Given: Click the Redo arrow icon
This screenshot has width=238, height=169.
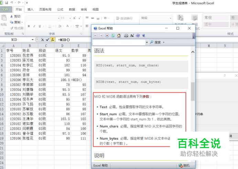Looking at the screenshot, I should pyautogui.click(x=19, y=3).
